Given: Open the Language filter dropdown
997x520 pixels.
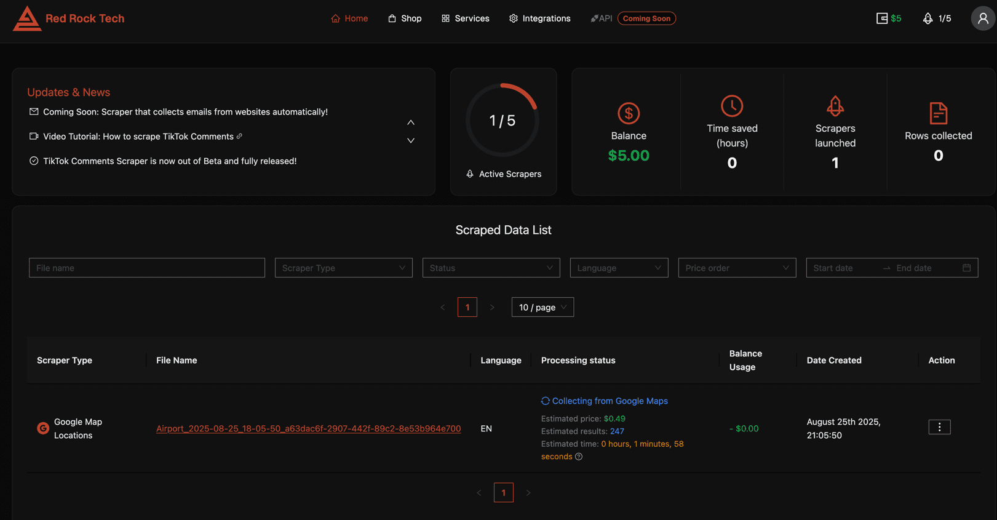Looking at the screenshot, I should [619, 268].
